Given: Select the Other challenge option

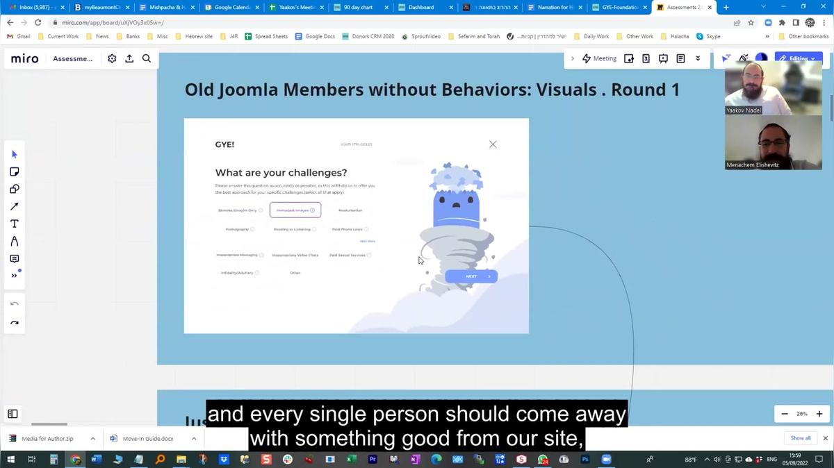Looking at the screenshot, I should point(295,273).
